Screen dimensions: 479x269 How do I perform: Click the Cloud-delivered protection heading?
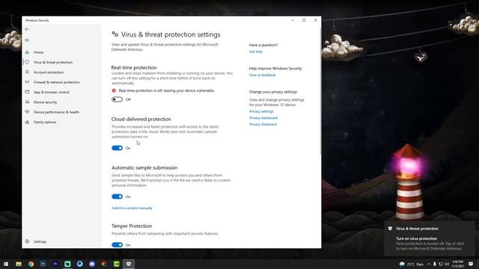(141, 119)
